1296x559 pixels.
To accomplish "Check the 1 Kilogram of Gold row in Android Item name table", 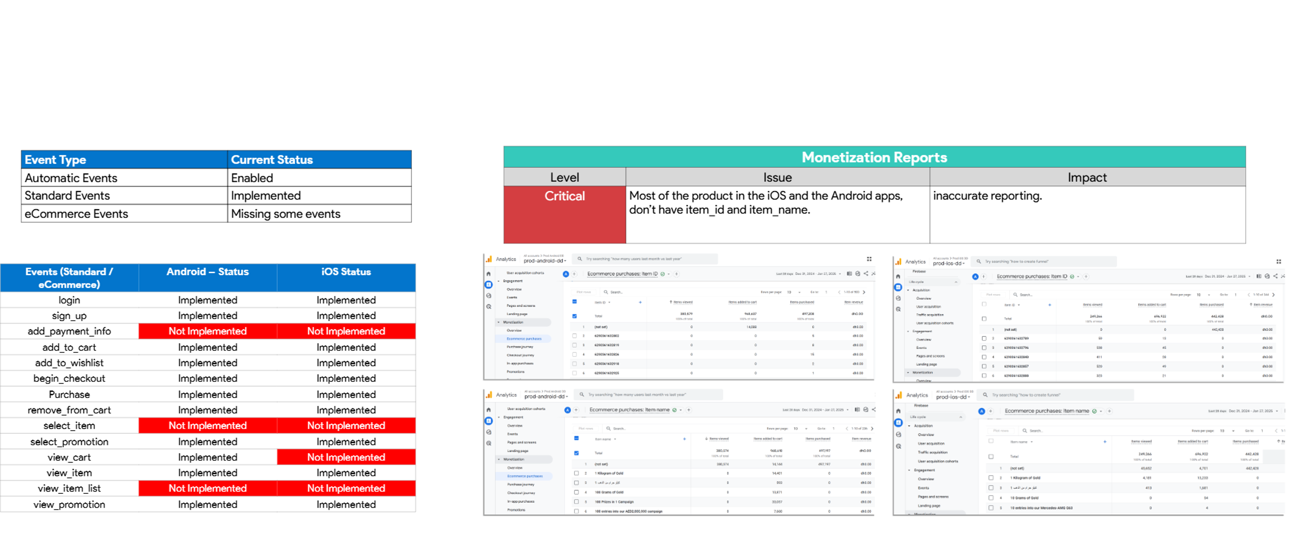I will [576, 473].
